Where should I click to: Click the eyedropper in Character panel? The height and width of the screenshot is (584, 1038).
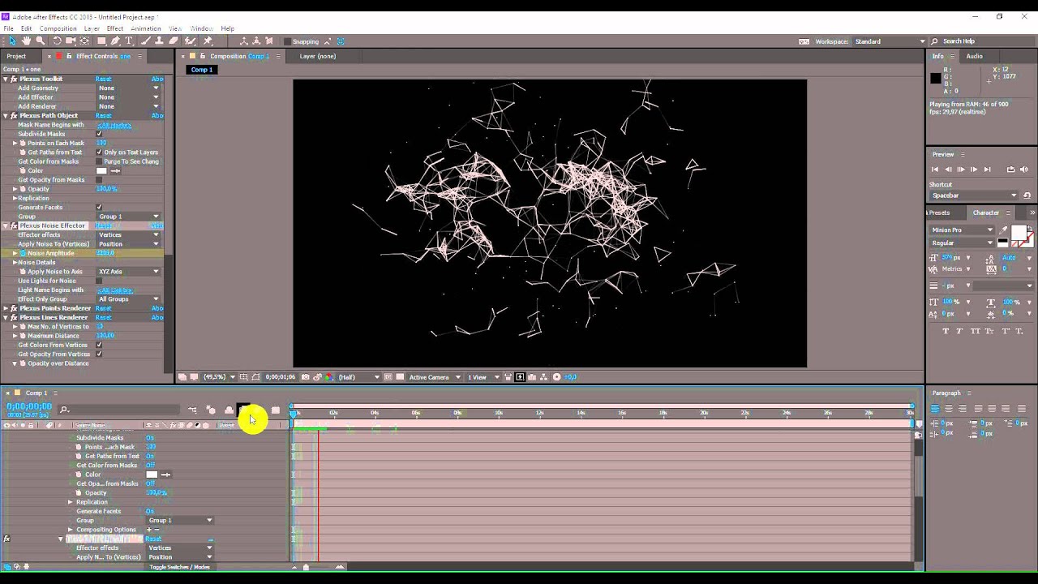(x=1003, y=230)
